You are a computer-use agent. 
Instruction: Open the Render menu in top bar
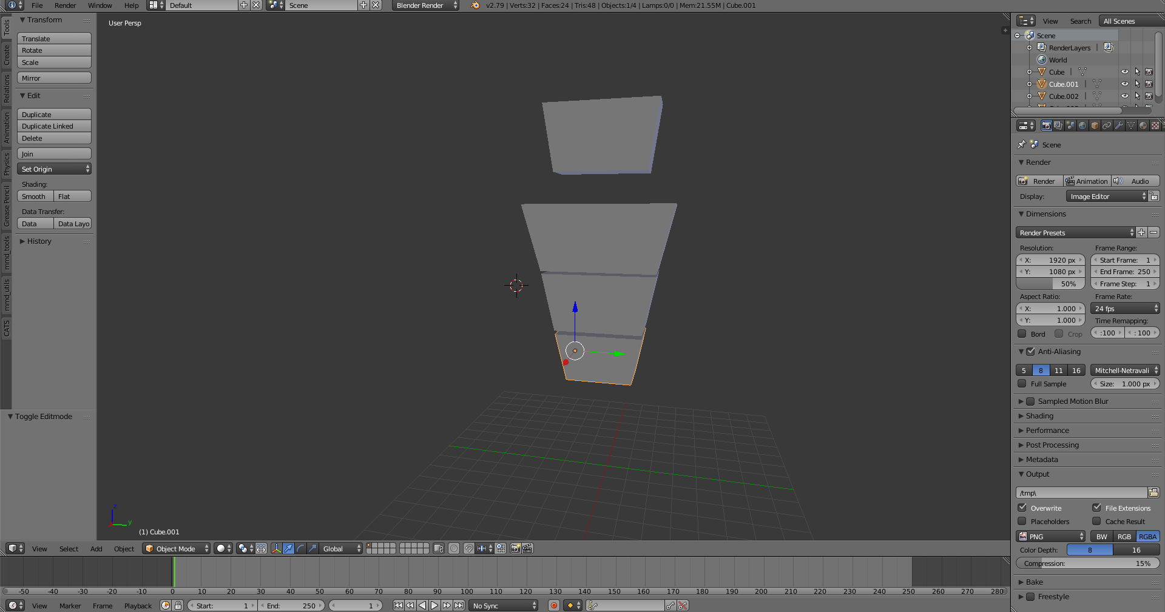pyautogui.click(x=65, y=5)
